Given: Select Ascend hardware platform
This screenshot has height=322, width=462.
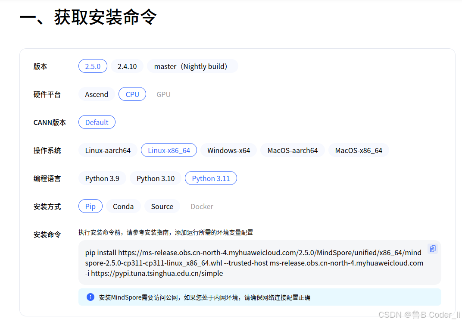Looking at the screenshot, I should pos(97,94).
